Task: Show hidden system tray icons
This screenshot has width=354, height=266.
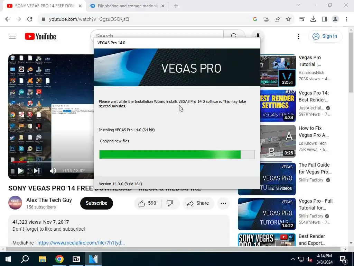Action: [292, 259]
